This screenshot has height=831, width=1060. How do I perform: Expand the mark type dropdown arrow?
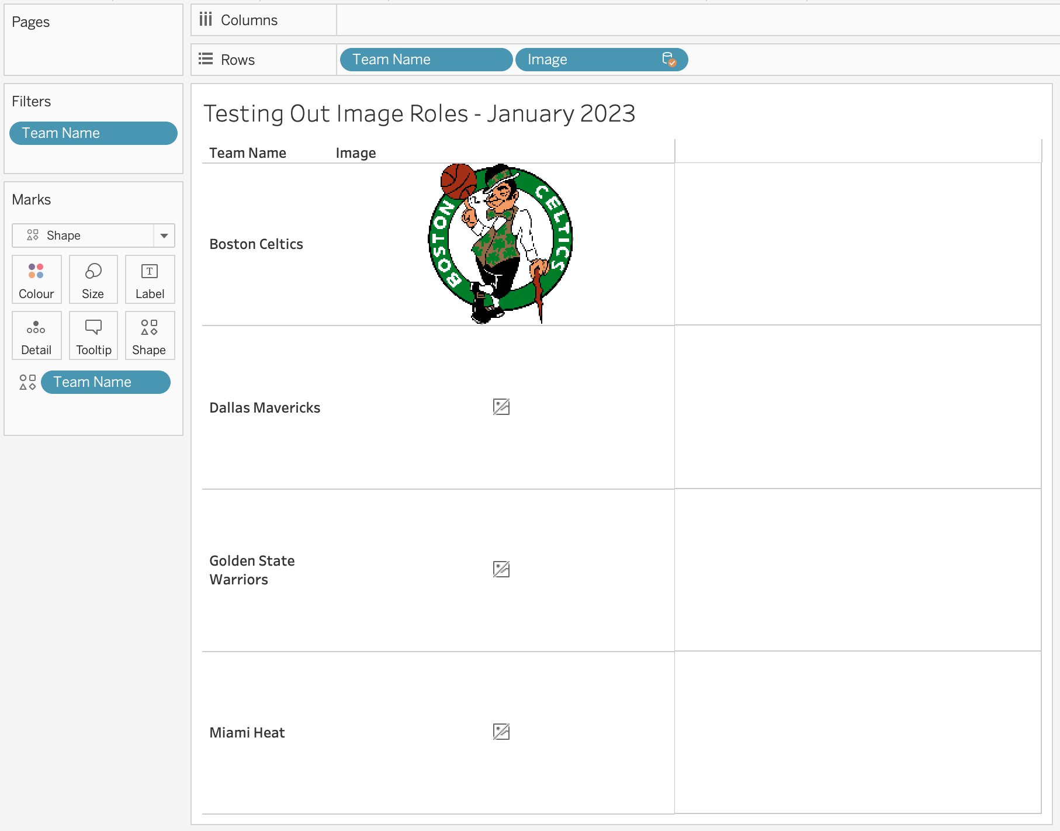[164, 236]
